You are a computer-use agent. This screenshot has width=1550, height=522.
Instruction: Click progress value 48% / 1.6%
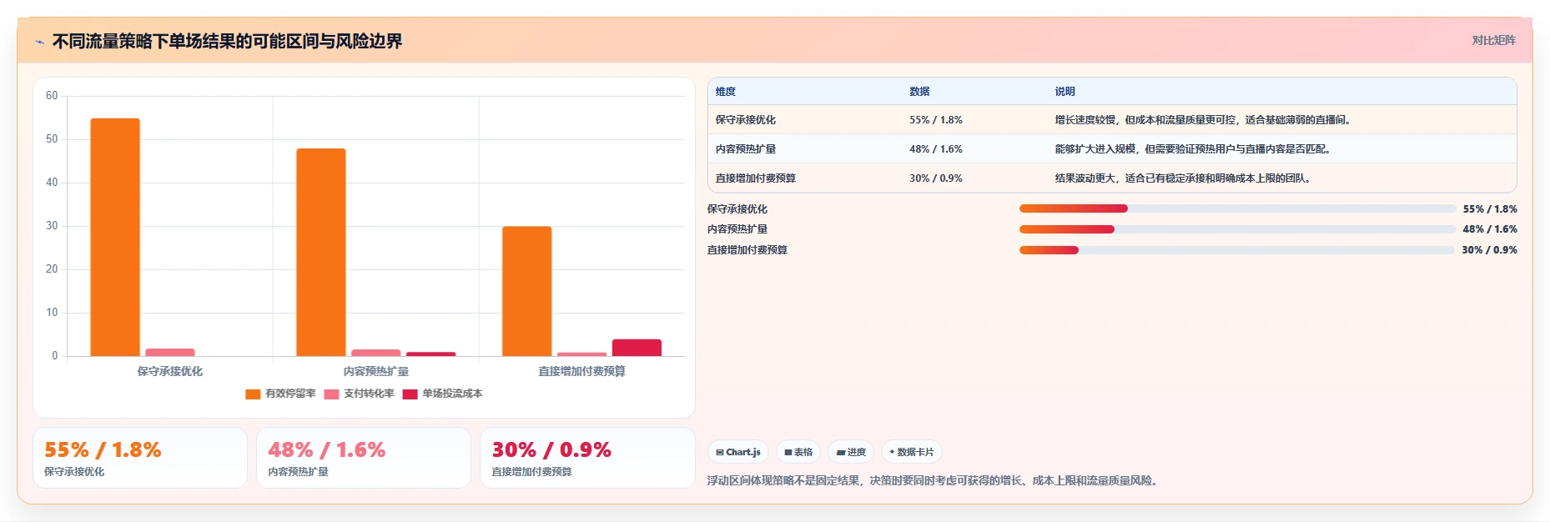pyautogui.click(x=1490, y=229)
